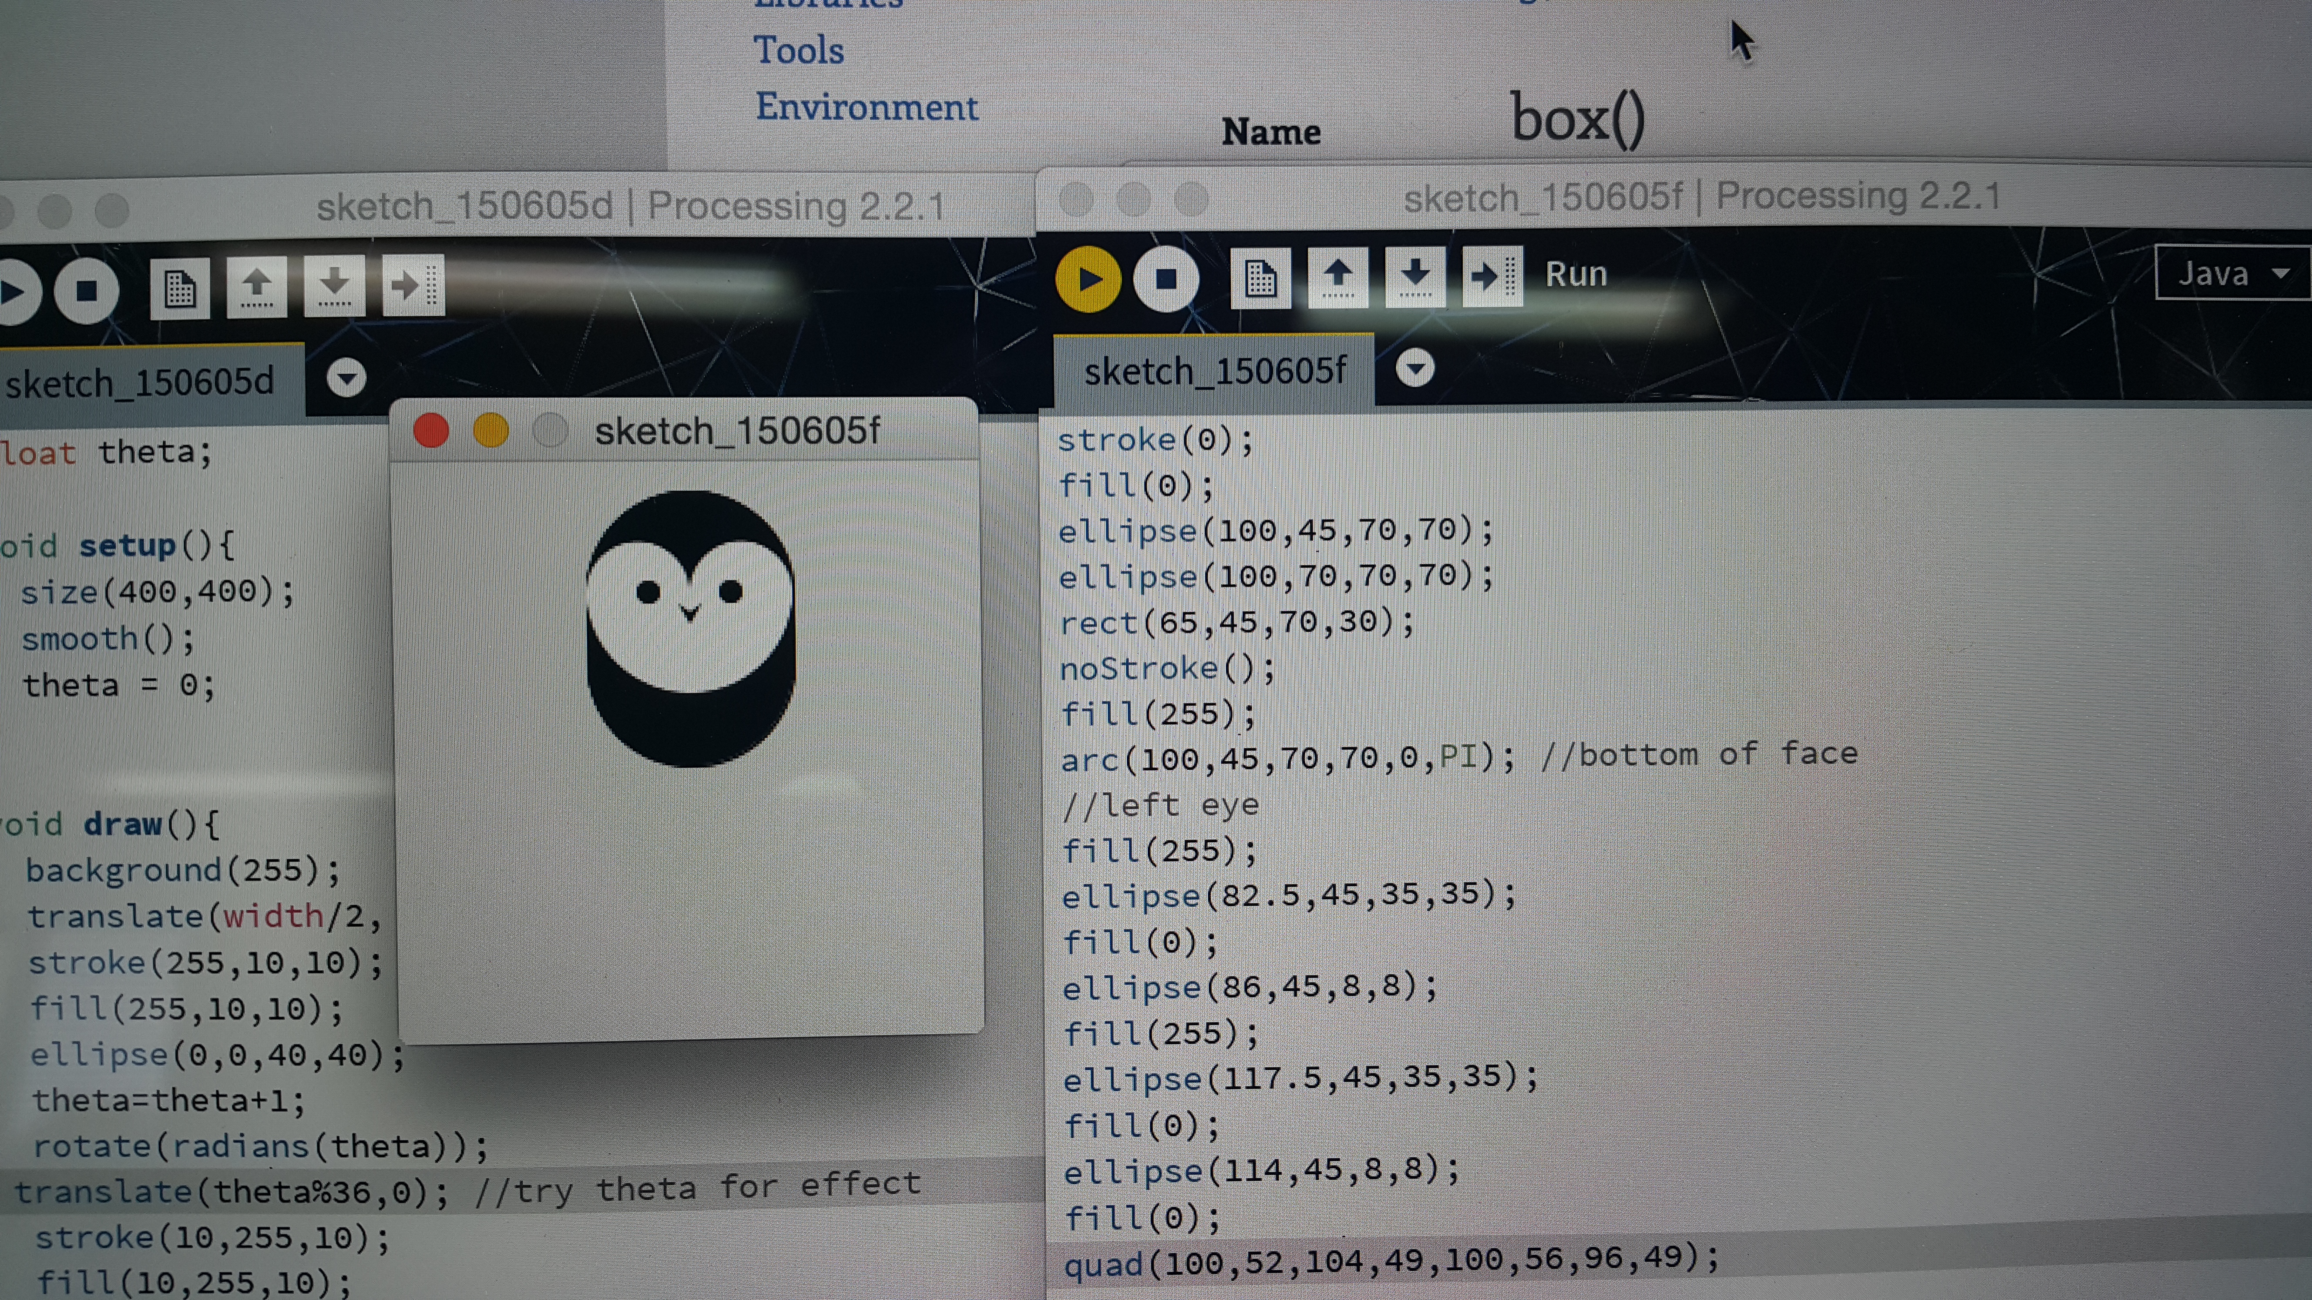Image resolution: width=2312 pixels, height=1300 pixels.
Task: Click the sketch_150605d | Processing 2.2.1 title bar
Action: click(630, 206)
